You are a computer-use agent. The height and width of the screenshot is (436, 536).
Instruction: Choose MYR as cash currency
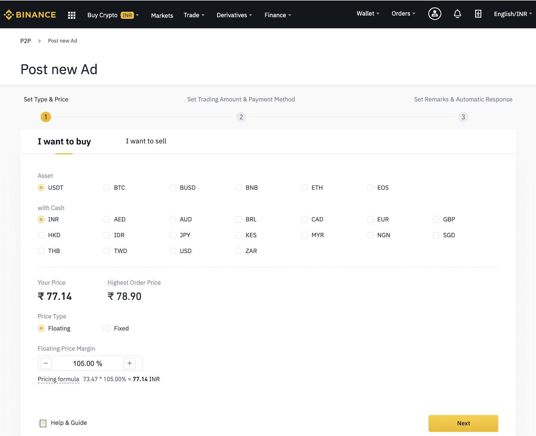pos(305,235)
